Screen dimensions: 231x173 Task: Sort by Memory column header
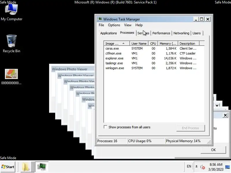168,44
